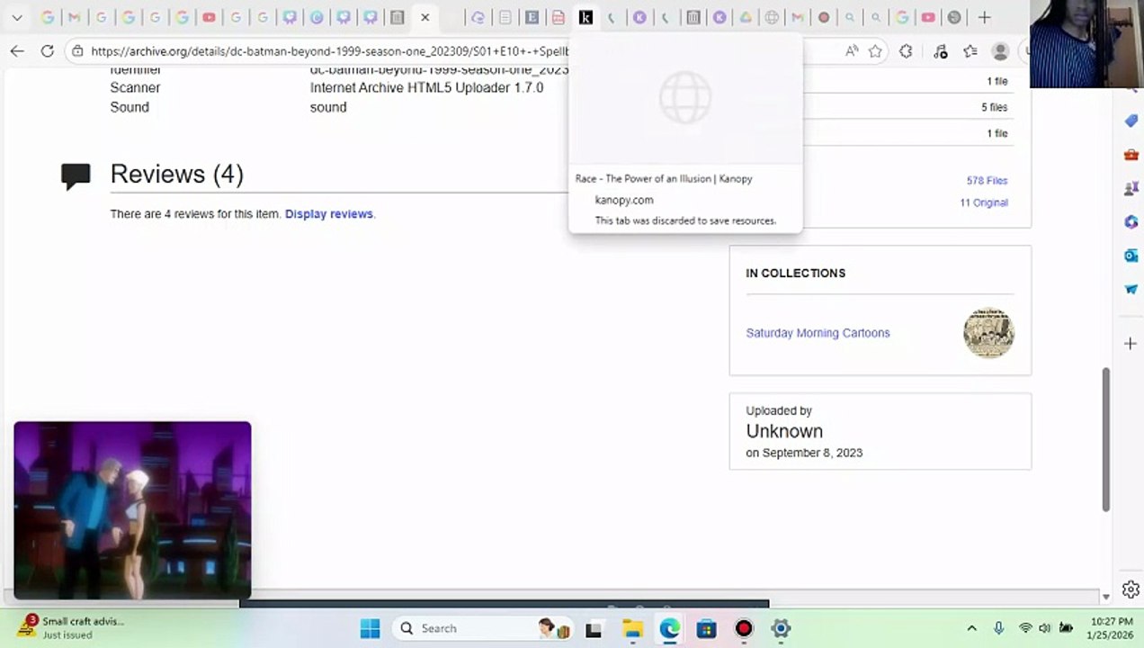The width and height of the screenshot is (1144, 648).
Task: Select 'on September 8, 2023' text
Action: [x=804, y=453]
